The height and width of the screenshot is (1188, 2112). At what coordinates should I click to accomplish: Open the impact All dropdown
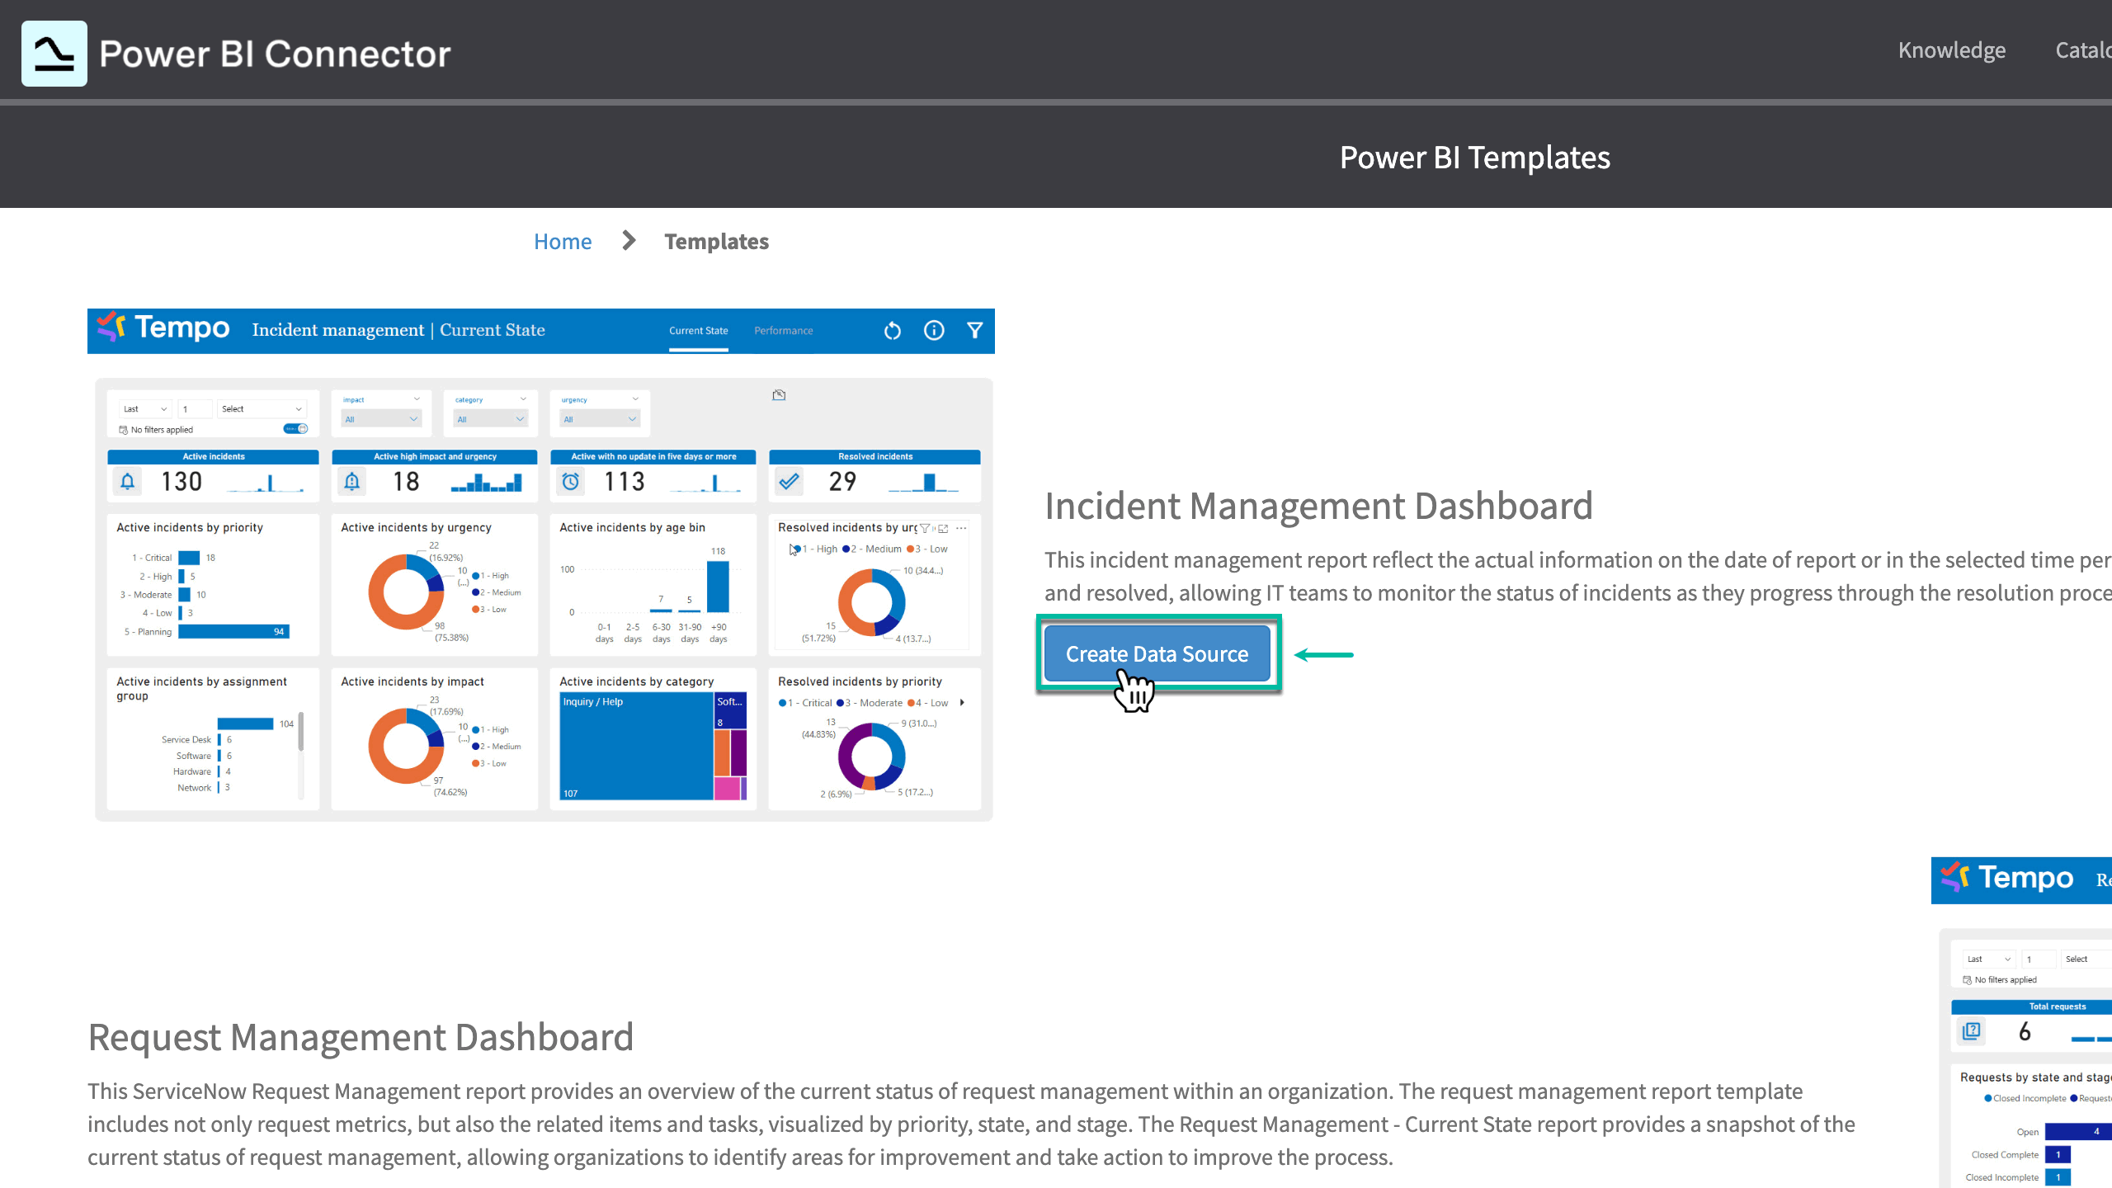[x=381, y=419]
